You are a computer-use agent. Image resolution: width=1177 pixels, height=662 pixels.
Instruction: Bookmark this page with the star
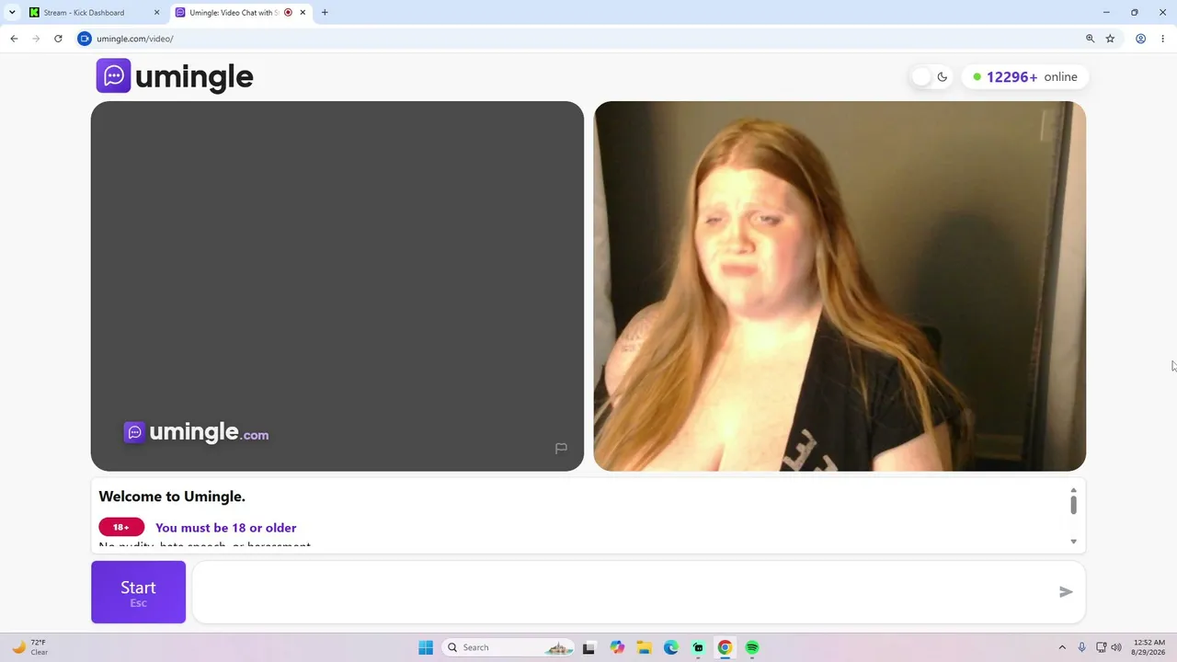(1110, 39)
